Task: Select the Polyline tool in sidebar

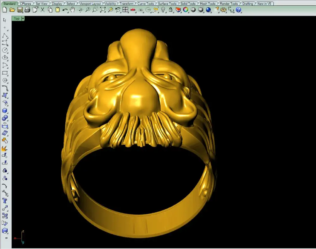Action: pos(5,36)
